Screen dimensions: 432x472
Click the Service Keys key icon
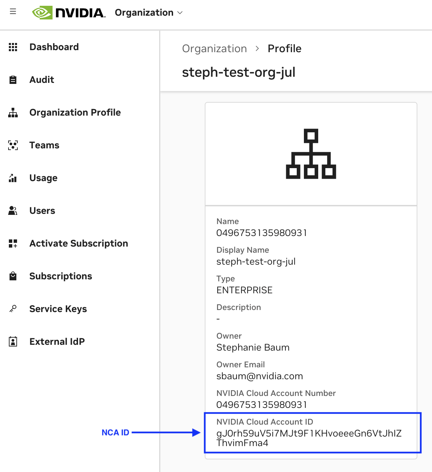pyautogui.click(x=13, y=309)
